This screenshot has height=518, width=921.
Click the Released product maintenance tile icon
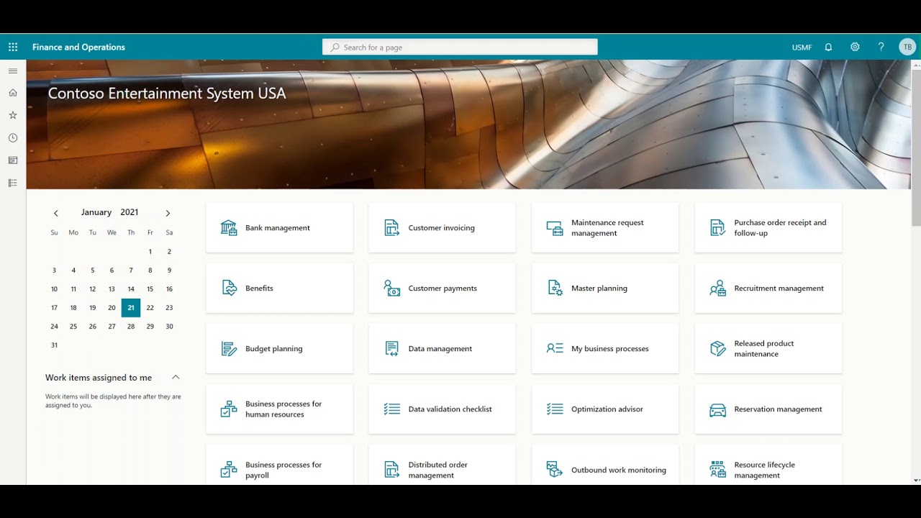point(717,349)
